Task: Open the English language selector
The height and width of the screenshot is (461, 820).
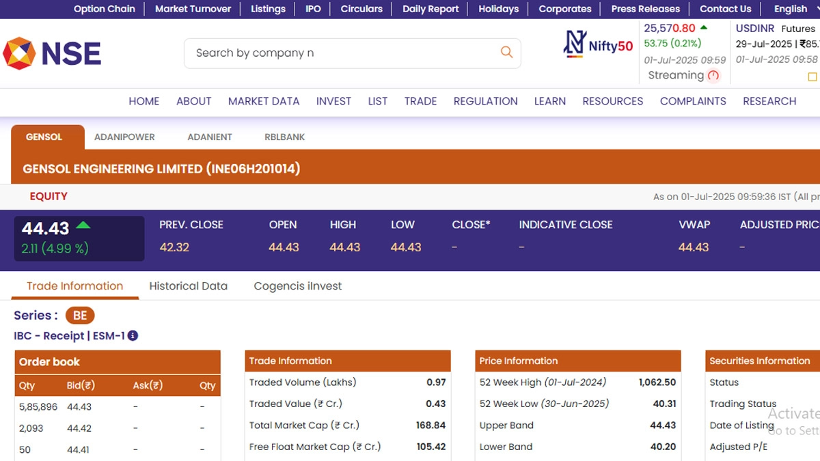Action: tap(790, 9)
